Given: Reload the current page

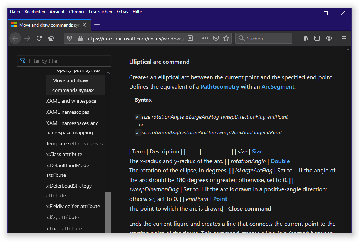Looking at the screenshot, I should point(39,38).
